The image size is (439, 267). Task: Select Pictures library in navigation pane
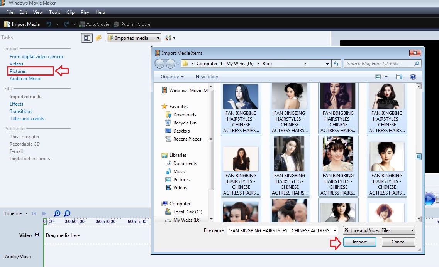click(178, 180)
